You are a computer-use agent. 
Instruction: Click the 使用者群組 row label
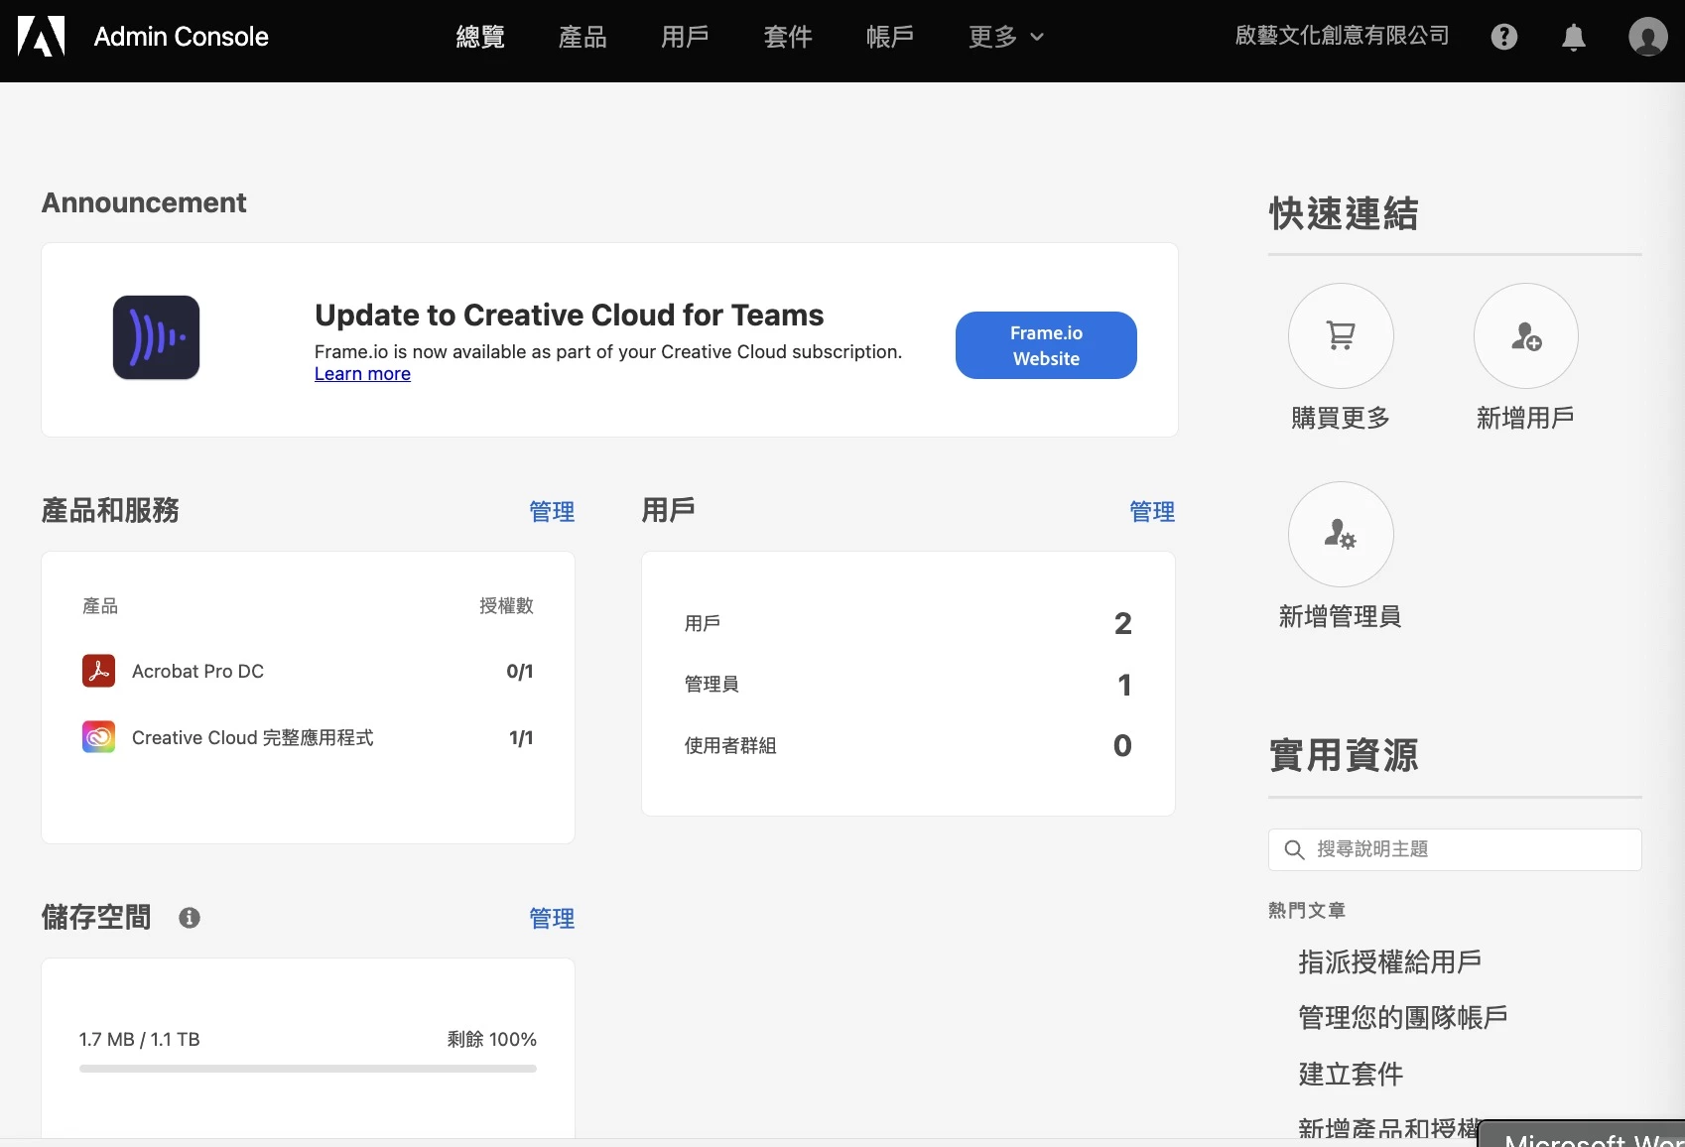point(730,745)
